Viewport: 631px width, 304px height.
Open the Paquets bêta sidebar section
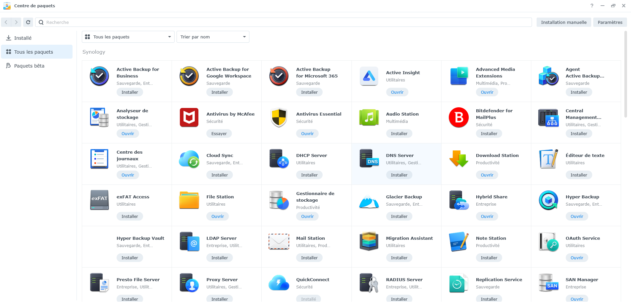(29, 66)
